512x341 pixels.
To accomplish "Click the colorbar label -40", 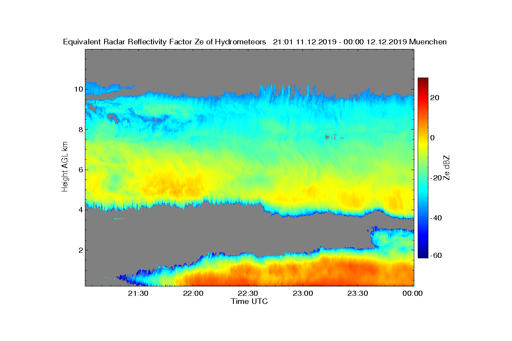I will coord(435,218).
